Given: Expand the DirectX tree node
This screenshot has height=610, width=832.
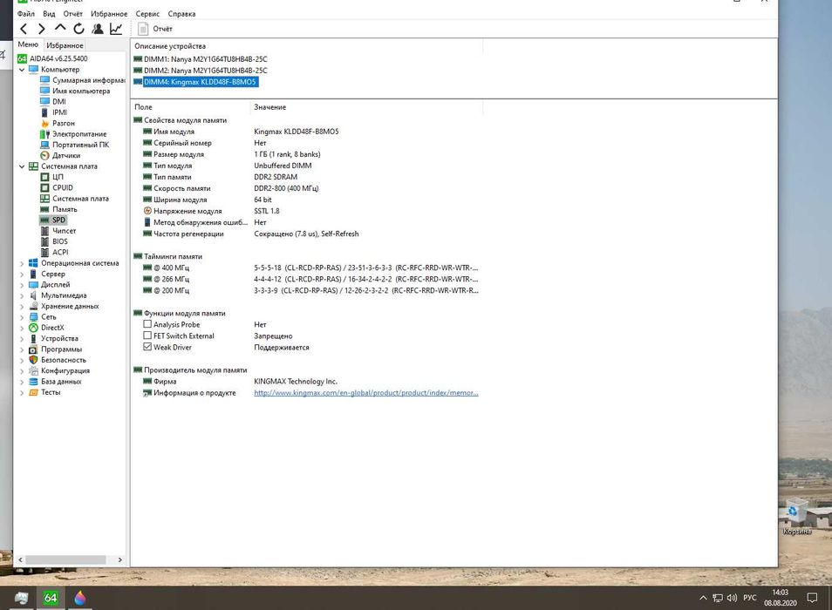Looking at the screenshot, I should [x=22, y=328].
